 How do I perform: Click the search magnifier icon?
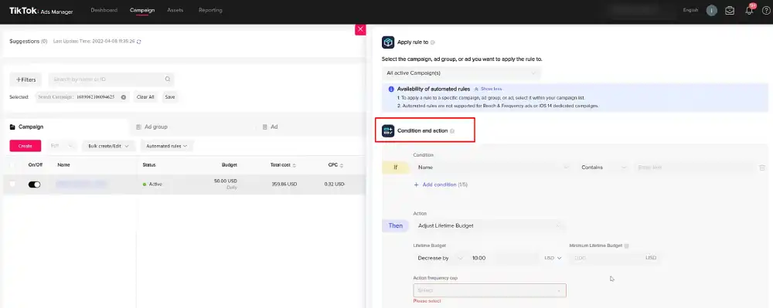pos(168,79)
